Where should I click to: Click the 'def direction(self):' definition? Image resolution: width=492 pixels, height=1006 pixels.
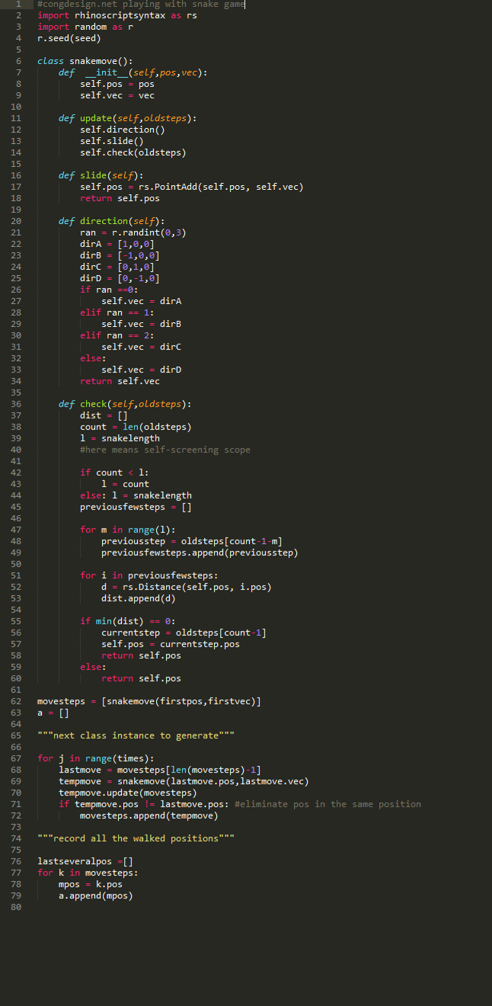tap(112, 221)
